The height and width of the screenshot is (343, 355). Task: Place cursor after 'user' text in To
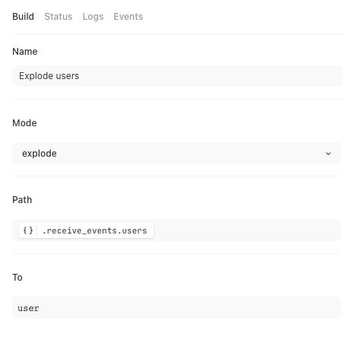(40, 308)
